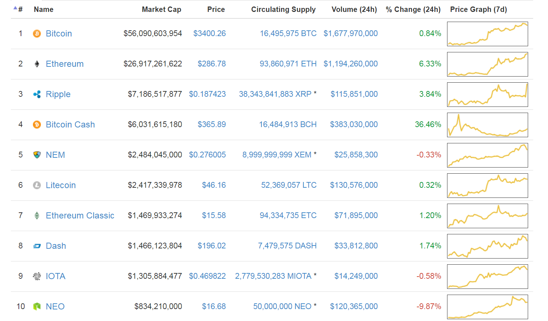Click supply 16,495,975 BTC
548x321 pixels.
288,34
